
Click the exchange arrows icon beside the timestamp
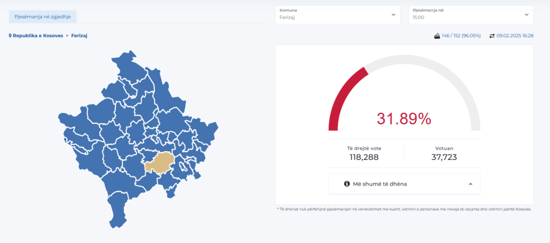coord(491,36)
